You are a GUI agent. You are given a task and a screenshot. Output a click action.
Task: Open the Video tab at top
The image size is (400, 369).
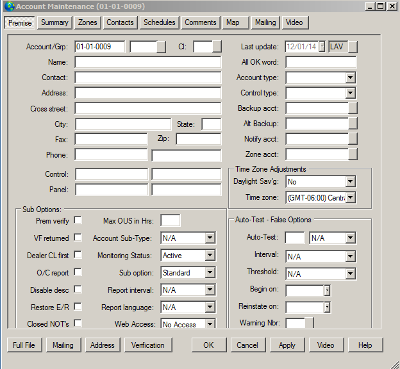[x=295, y=22]
